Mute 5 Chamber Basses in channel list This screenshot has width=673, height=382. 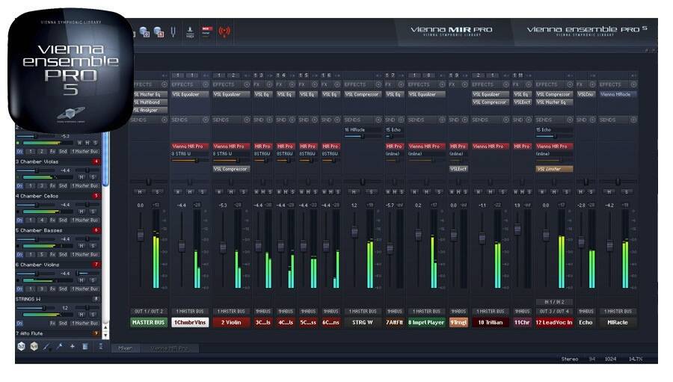81,246
